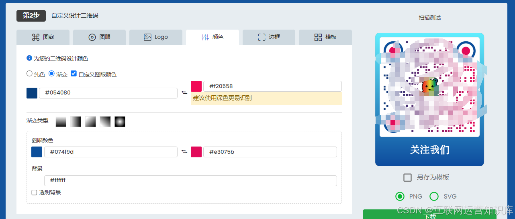515x219 pixels.
Task: Select the radial gradient type
Action: coord(120,121)
